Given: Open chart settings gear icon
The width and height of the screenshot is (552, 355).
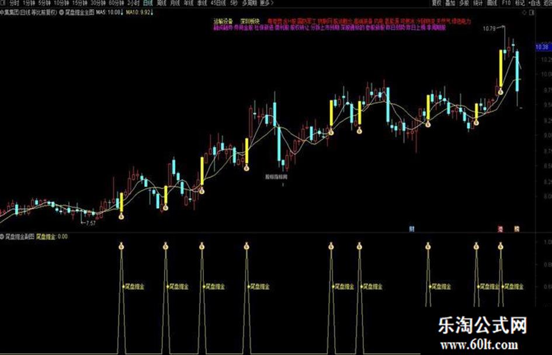Looking at the screenshot, I should pyautogui.click(x=524, y=13).
